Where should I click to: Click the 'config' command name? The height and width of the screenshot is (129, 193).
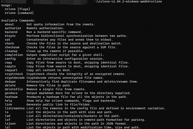10,59
